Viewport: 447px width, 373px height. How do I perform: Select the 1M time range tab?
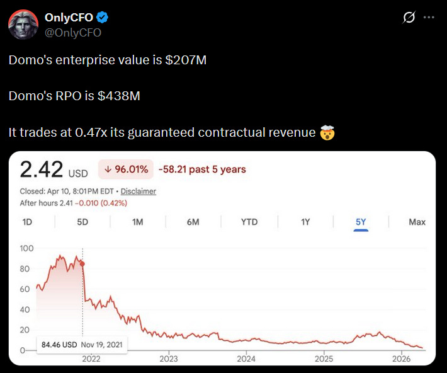[x=138, y=222]
